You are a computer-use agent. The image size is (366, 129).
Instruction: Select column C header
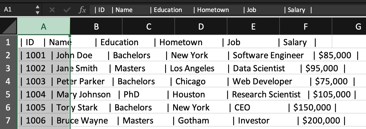tap(148, 27)
